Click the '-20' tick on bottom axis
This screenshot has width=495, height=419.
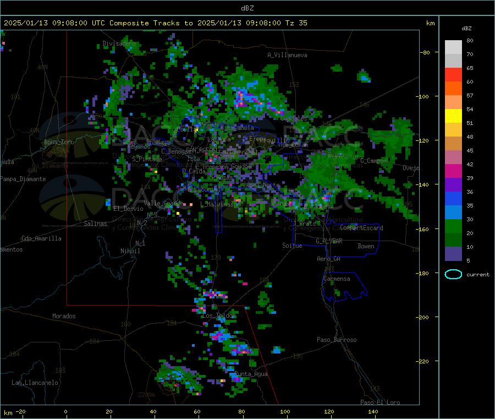coord(21,411)
